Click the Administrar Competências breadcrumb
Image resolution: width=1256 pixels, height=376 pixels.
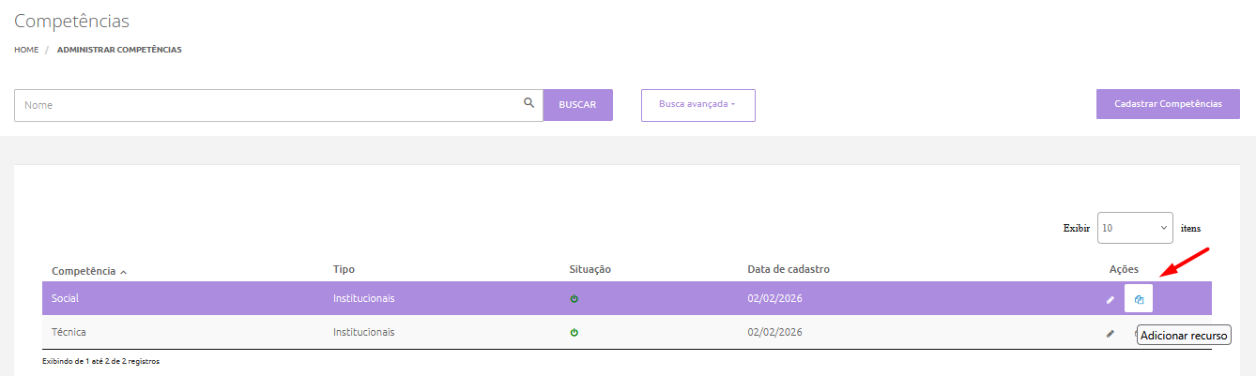pyautogui.click(x=119, y=50)
